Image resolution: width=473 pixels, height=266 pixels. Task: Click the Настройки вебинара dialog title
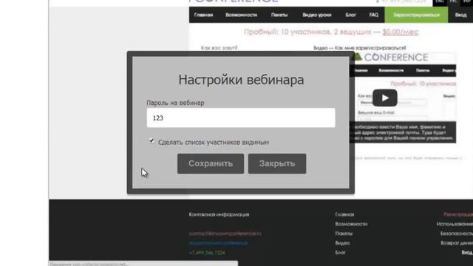[241, 80]
